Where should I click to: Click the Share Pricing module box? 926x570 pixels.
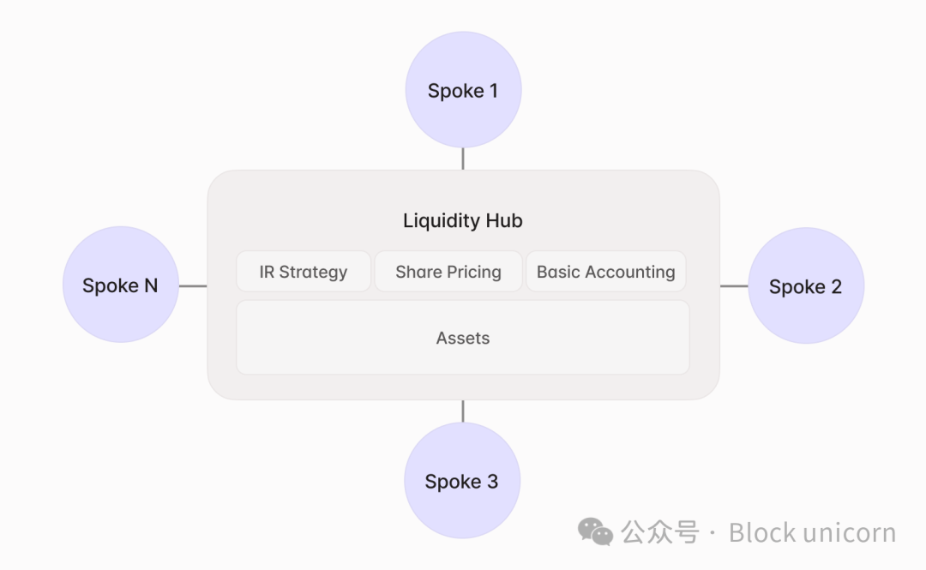click(448, 272)
